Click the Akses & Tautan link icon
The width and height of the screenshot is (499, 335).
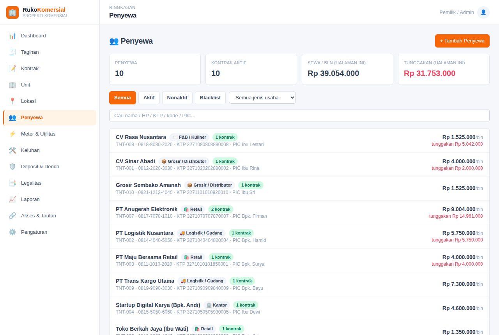(12, 216)
